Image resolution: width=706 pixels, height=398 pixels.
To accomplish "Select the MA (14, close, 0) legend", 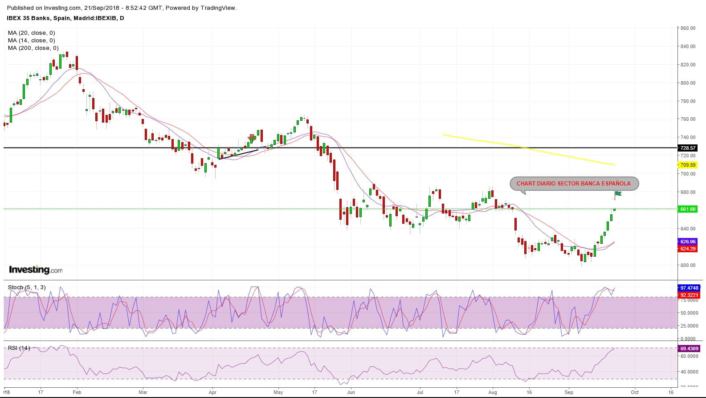I will (32, 41).
